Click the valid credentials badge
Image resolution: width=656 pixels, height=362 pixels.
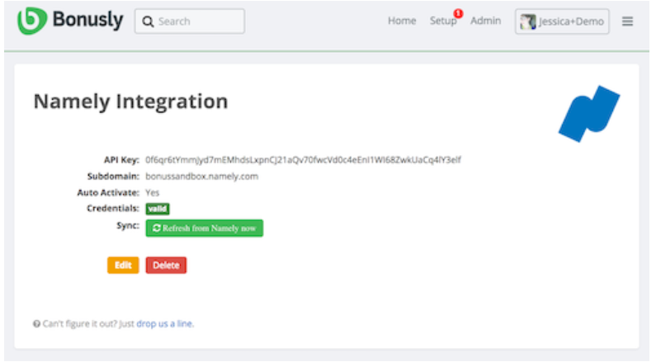coord(158,209)
